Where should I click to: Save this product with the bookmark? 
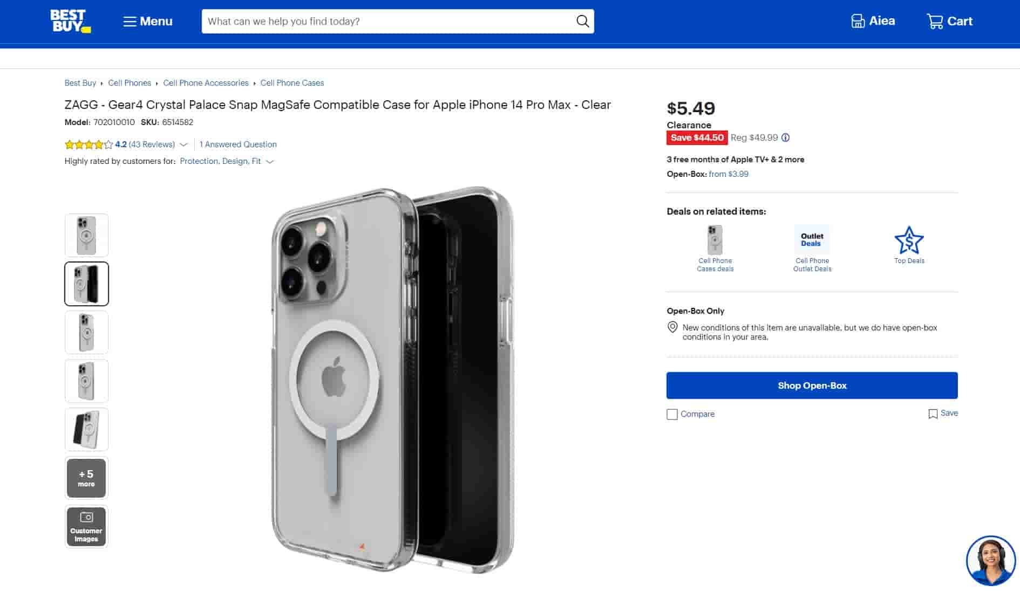933,414
